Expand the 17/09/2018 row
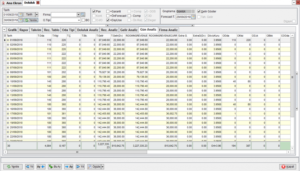 8,114
